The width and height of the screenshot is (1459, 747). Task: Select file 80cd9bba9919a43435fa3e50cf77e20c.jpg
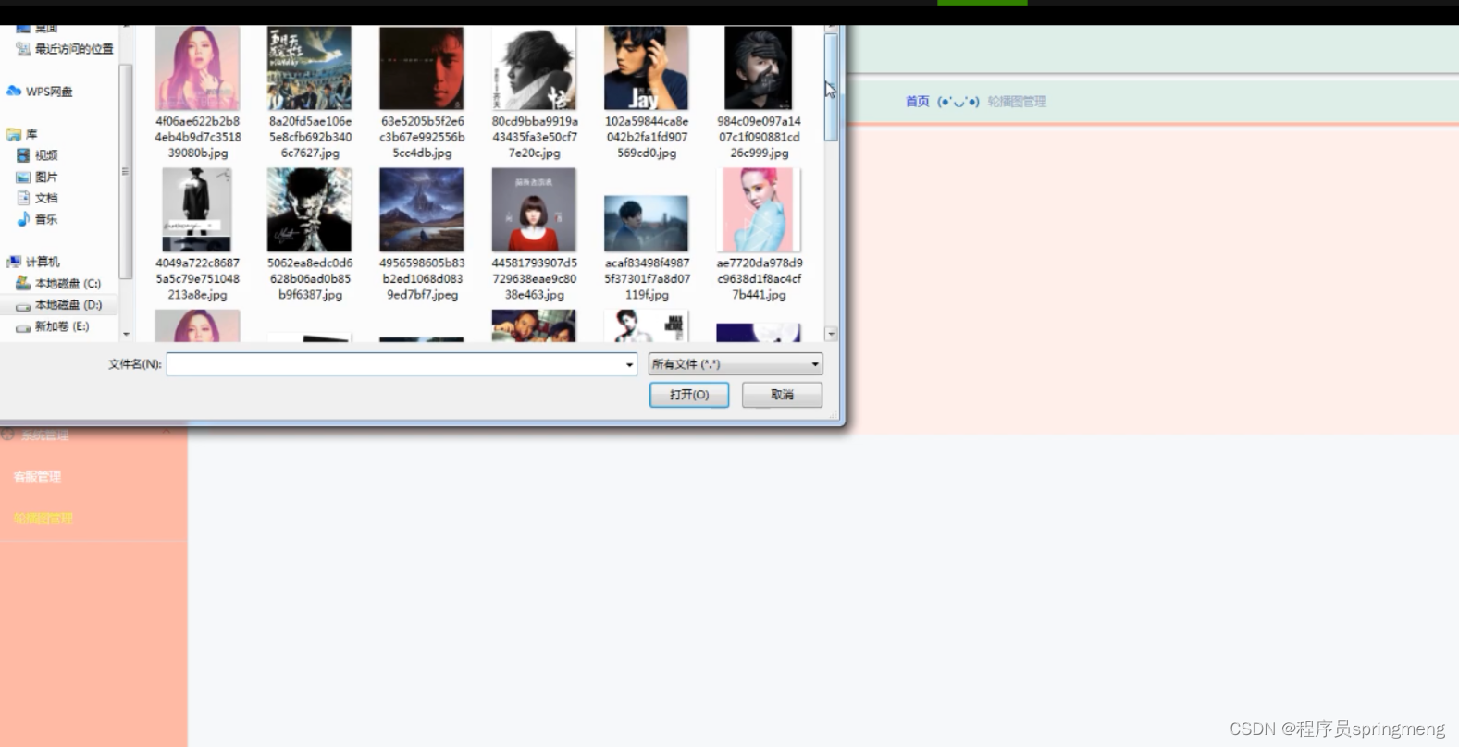535,92
